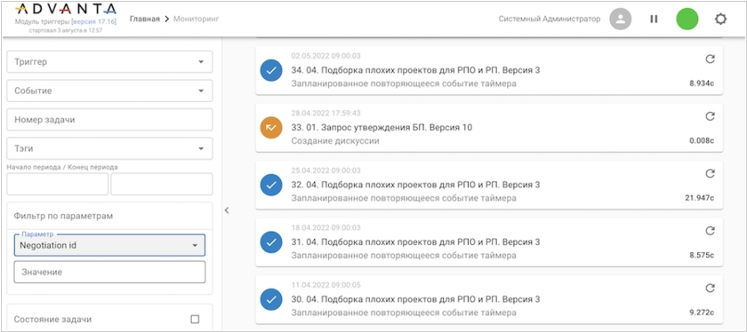The image size is (747, 332).
Task: Open task '30. 04. Подборка плохих проектов'
Action: click(x=415, y=300)
